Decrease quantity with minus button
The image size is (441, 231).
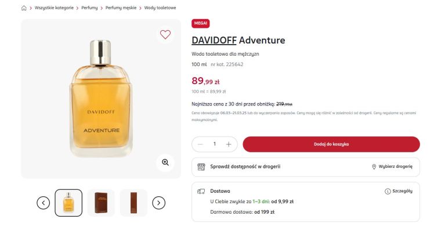pyautogui.click(x=201, y=144)
